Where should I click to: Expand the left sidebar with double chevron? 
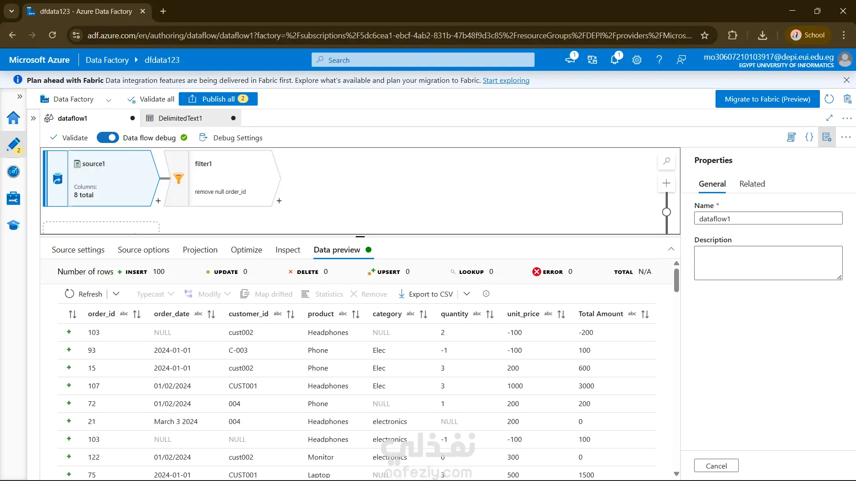[x=20, y=96]
